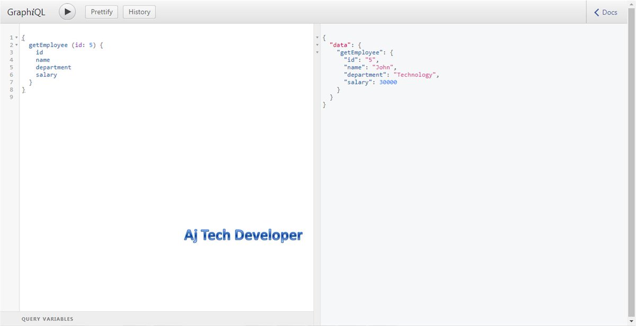Click the Aj Tech Developer watermark

[243, 234]
